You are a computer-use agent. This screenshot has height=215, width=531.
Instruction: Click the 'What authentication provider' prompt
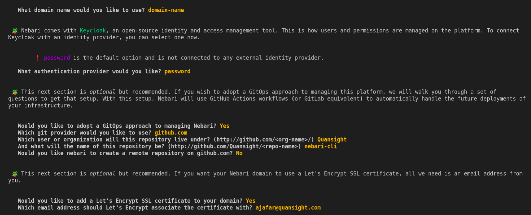(90, 71)
